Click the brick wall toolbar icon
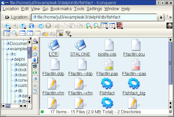The height and width of the screenshot is (117, 174). click(x=119, y=26)
